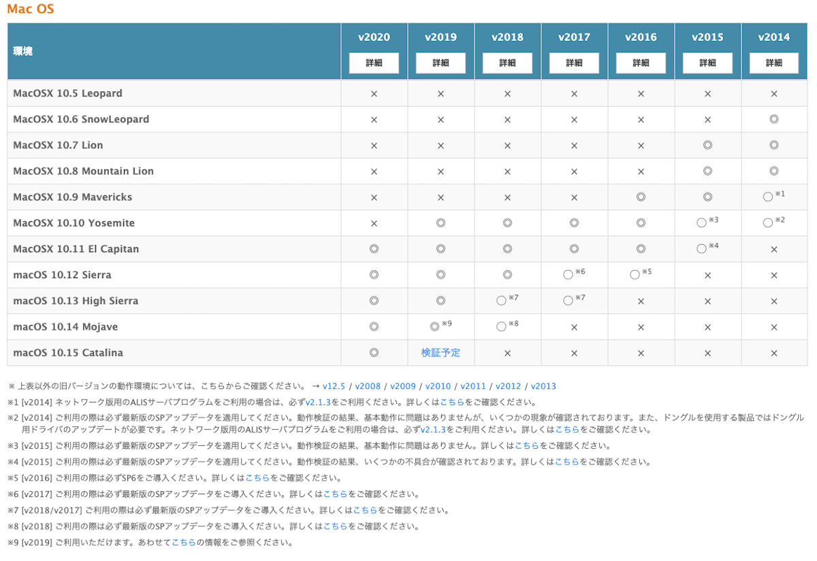The width and height of the screenshot is (817, 561).
Task: Follow the v2012 older version link
Action: [x=508, y=386]
